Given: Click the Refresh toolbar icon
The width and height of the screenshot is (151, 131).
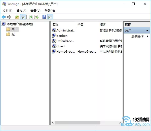Looking at the screenshot, I should [x=31, y=17].
